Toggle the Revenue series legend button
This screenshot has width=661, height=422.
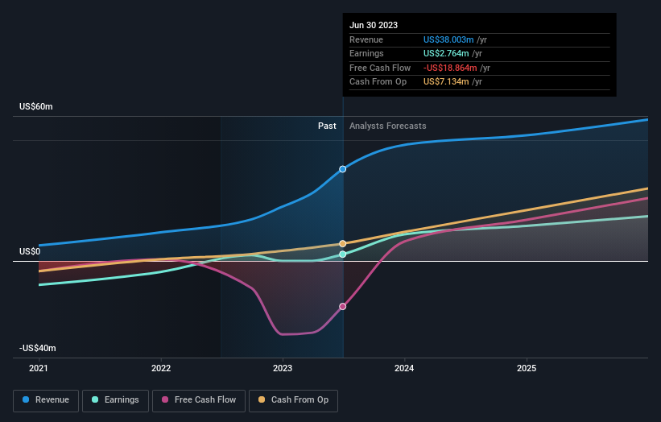coord(46,400)
